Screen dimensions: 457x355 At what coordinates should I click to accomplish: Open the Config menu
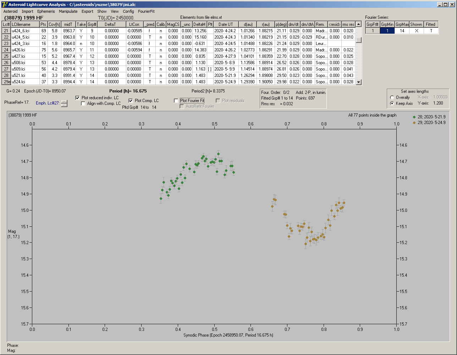(128, 11)
